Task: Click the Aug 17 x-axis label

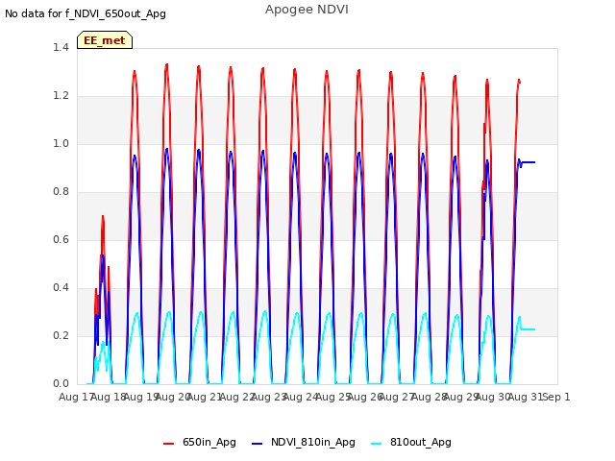Action: pyautogui.click(x=75, y=397)
